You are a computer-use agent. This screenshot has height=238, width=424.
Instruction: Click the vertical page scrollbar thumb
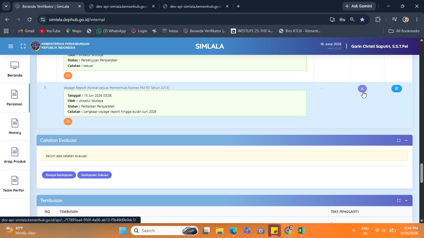click(422, 173)
